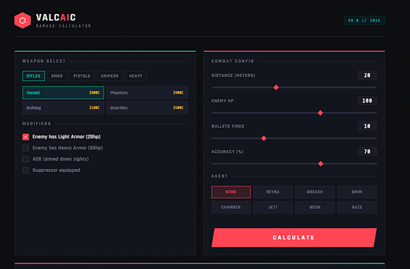Enable Suppressor equipped checkbox

point(25,170)
